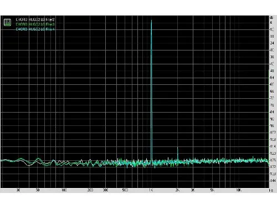
Task: Click the 3K frequency axis label
Action: point(193,190)
